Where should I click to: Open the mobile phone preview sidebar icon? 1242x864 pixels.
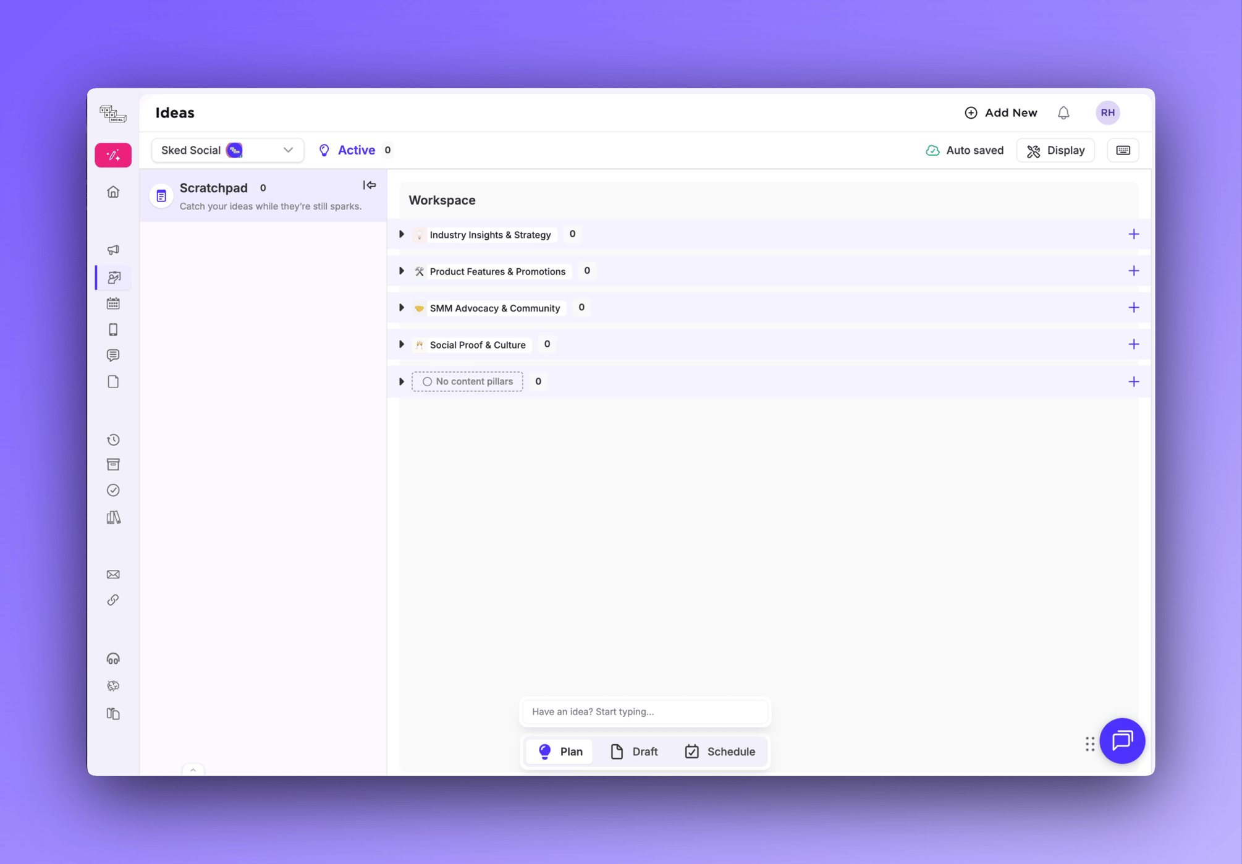pos(113,329)
